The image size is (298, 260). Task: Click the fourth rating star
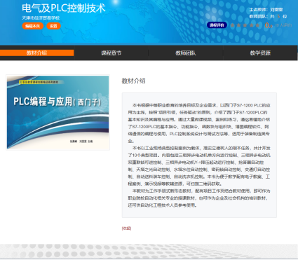tap(251, 25)
